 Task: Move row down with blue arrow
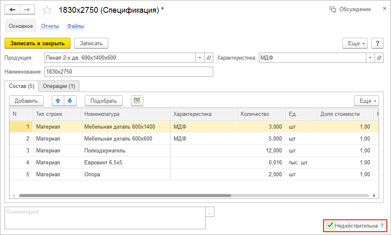(70, 101)
